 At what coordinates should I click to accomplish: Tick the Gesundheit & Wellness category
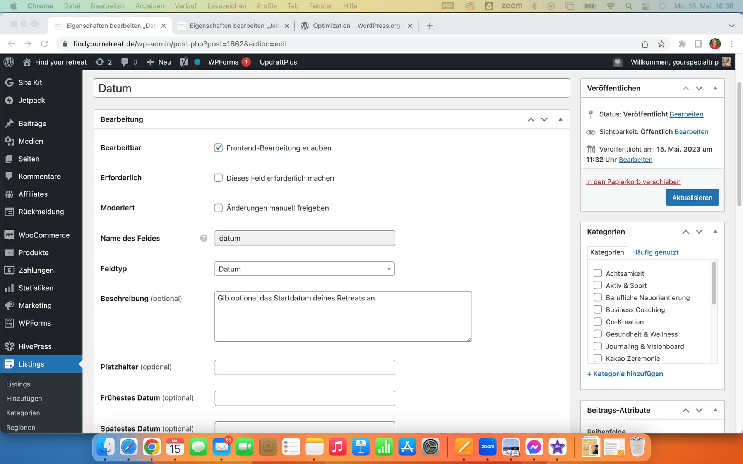coord(597,334)
